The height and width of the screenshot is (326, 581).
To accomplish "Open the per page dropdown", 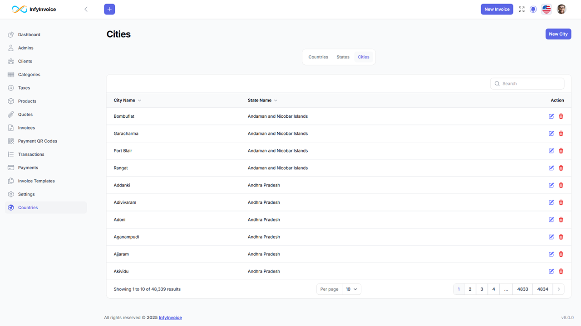I will click(x=351, y=289).
